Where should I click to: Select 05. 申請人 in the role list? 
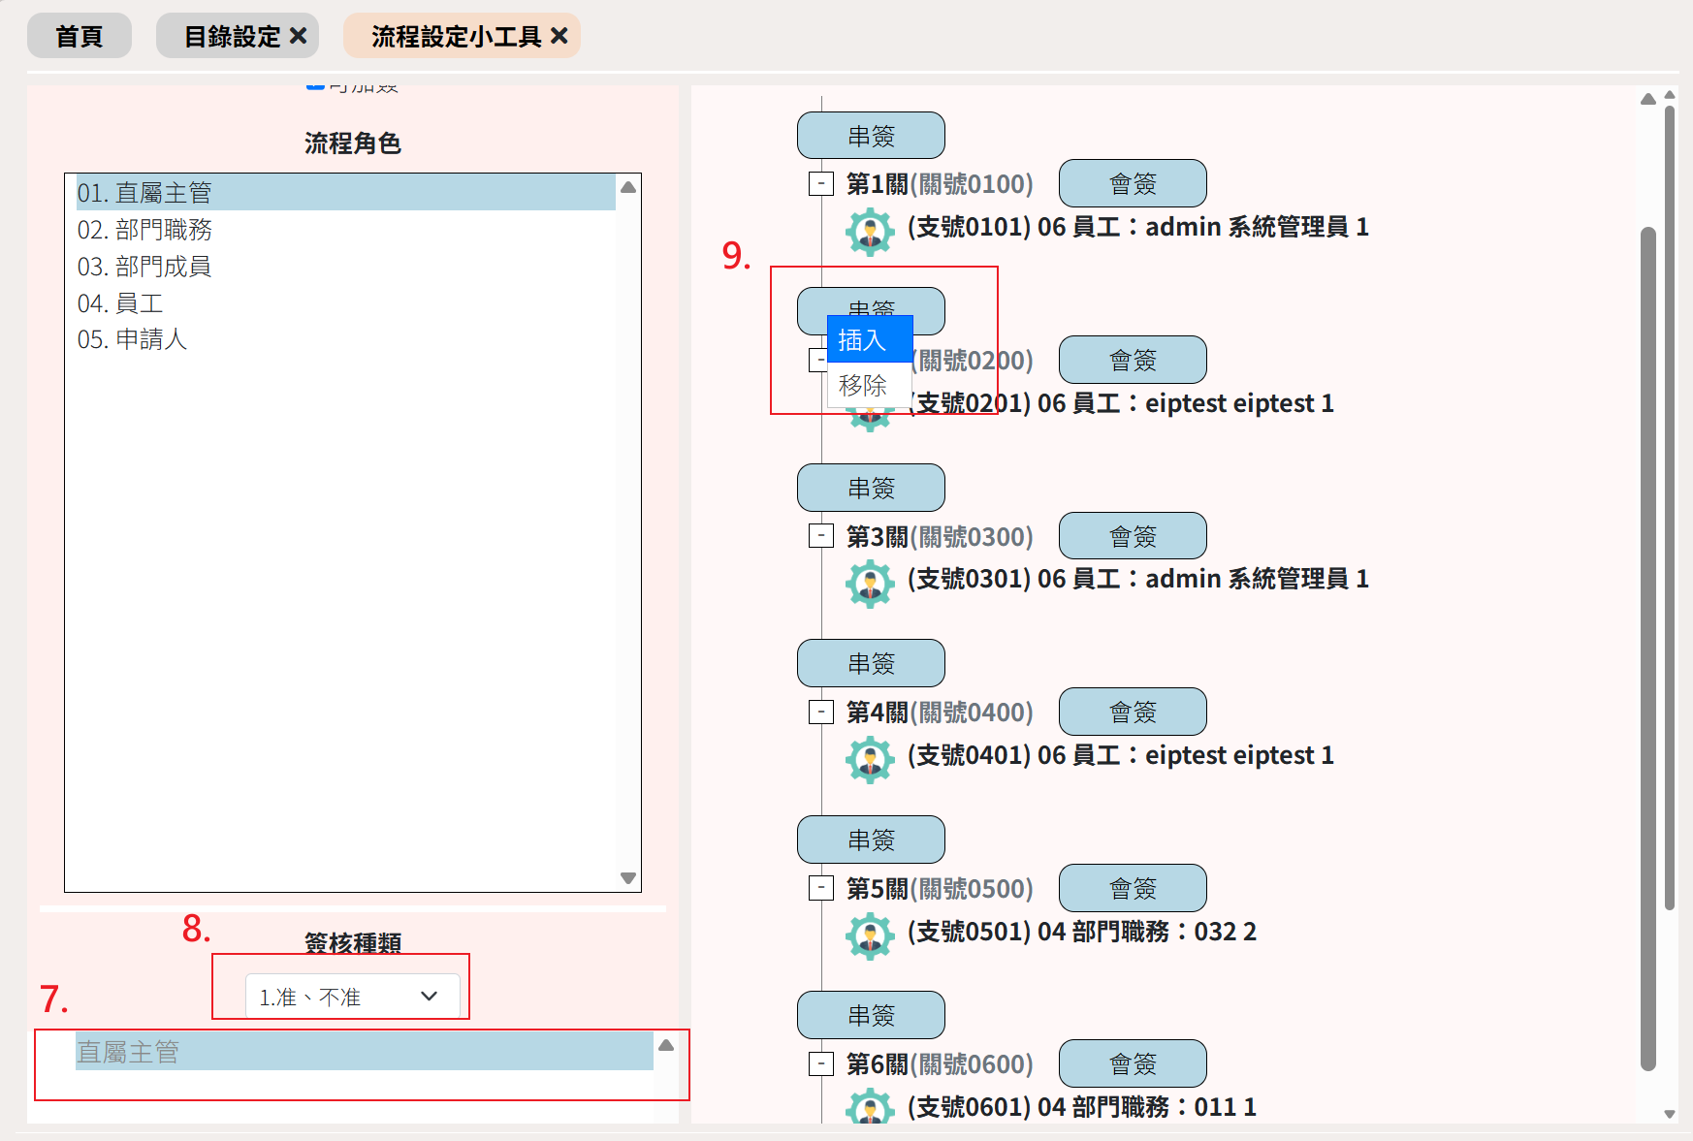click(132, 339)
